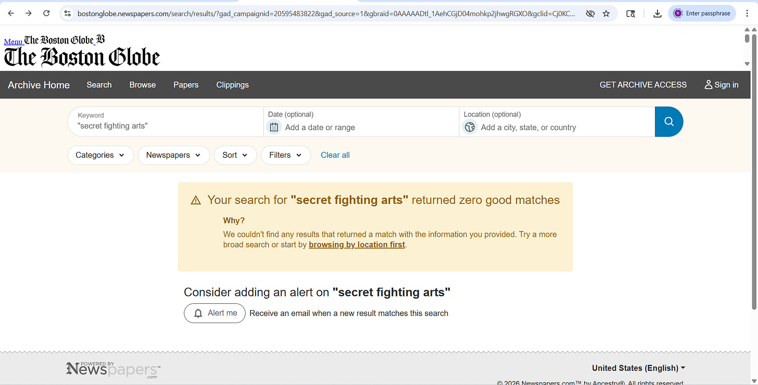Open the tab search icon
758x385 pixels.
(630, 14)
